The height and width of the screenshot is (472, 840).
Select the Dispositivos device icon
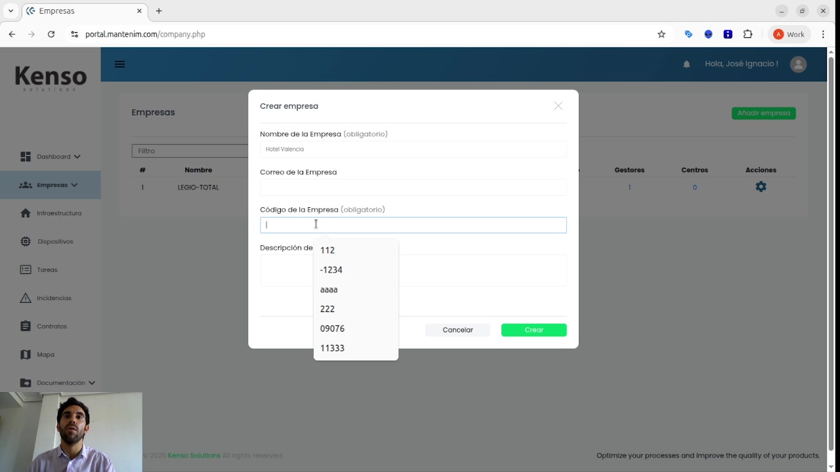coord(25,241)
